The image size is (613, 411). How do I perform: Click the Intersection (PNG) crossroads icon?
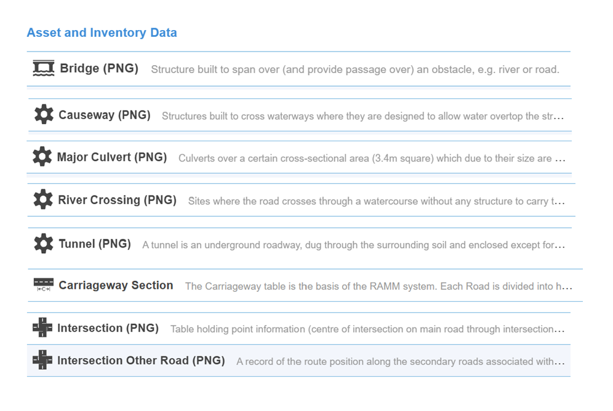coord(42,328)
